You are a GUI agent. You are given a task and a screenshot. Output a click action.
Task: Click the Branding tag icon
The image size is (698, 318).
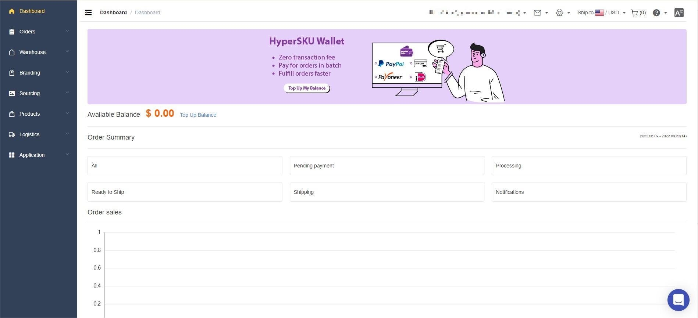tap(12, 73)
